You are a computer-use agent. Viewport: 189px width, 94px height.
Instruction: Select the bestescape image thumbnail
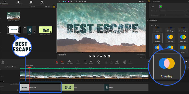click(x=14, y=30)
